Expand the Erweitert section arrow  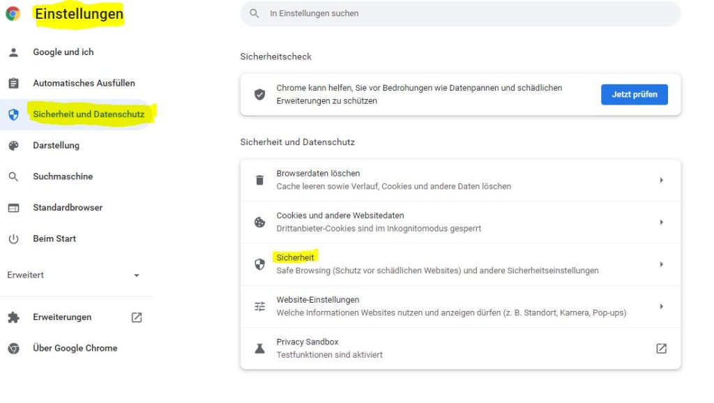pyautogui.click(x=137, y=275)
